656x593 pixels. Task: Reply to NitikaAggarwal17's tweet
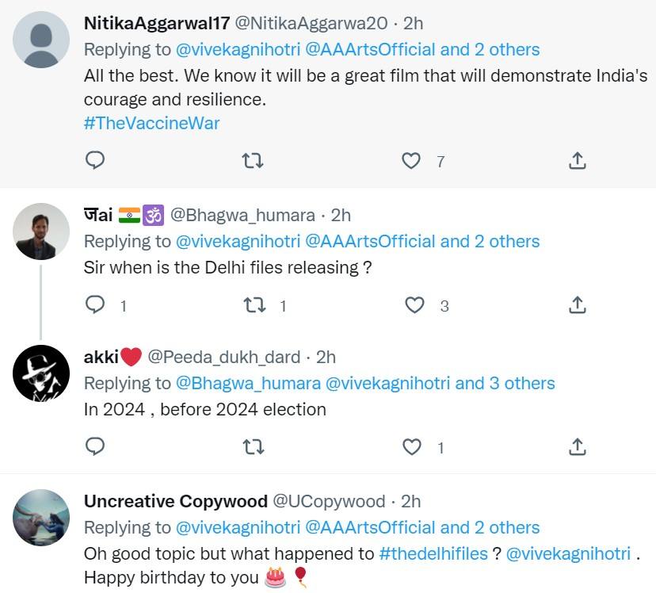pyautogui.click(x=95, y=161)
